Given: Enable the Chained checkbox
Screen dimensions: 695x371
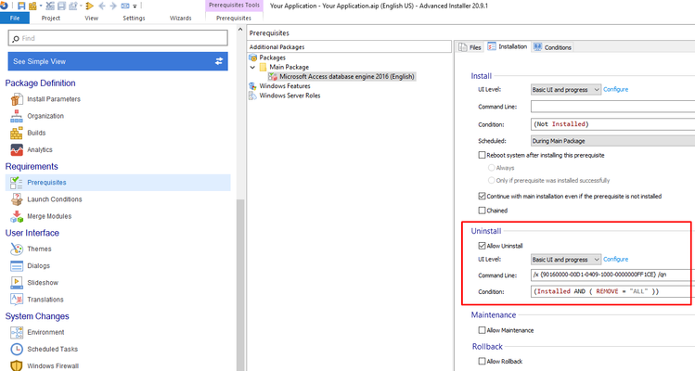Looking at the screenshot, I should [x=482, y=211].
